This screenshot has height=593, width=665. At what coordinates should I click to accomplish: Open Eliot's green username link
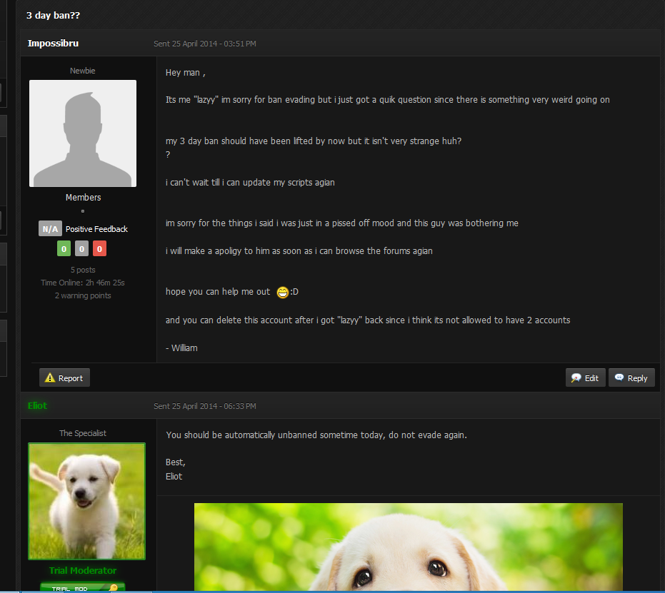click(x=37, y=406)
